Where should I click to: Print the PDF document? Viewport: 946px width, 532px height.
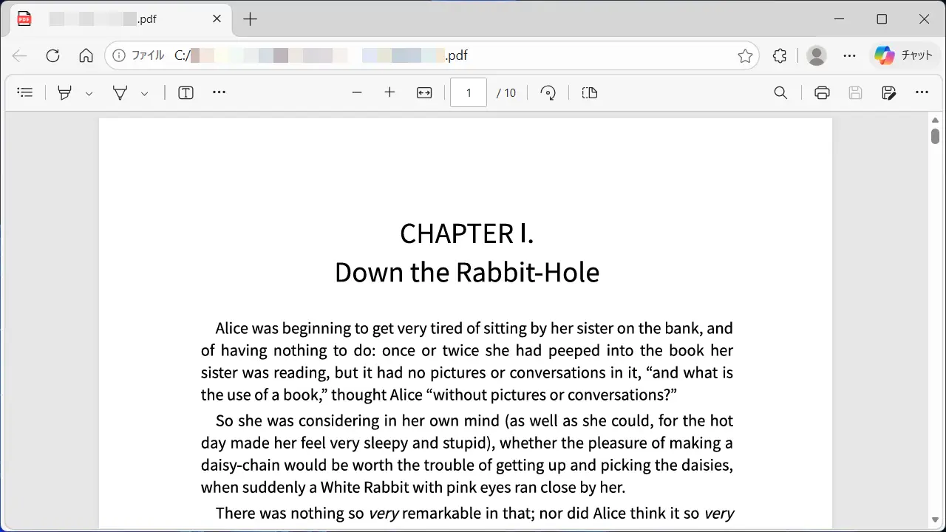pyautogui.click(x=822, y=92)
